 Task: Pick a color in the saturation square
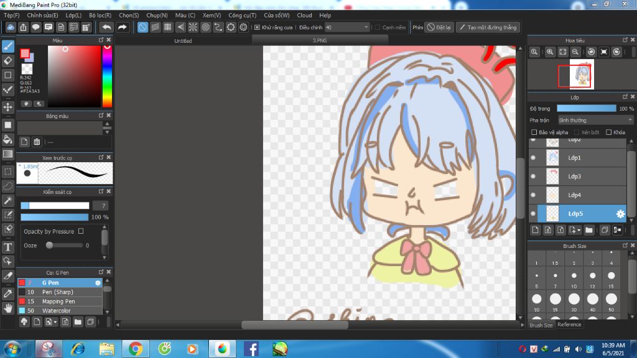tap(75, 76)
